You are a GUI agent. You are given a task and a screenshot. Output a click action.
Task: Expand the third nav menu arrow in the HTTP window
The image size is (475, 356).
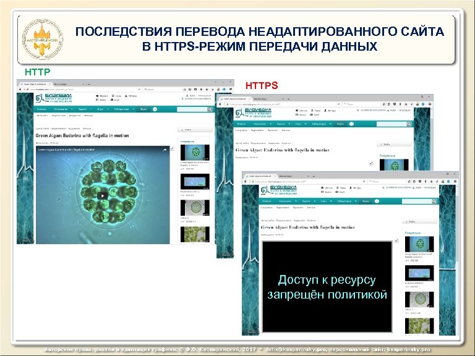click(90, 109)
